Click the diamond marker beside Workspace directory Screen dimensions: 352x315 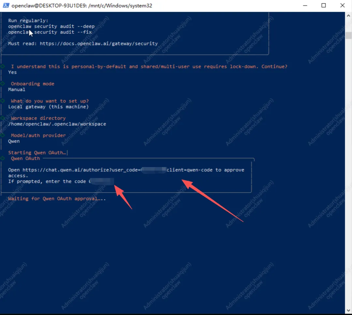pos(3,118)
